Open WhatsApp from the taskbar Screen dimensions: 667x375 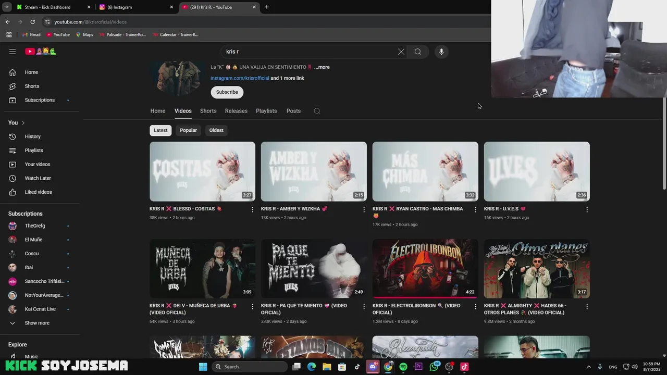(434, 367)
